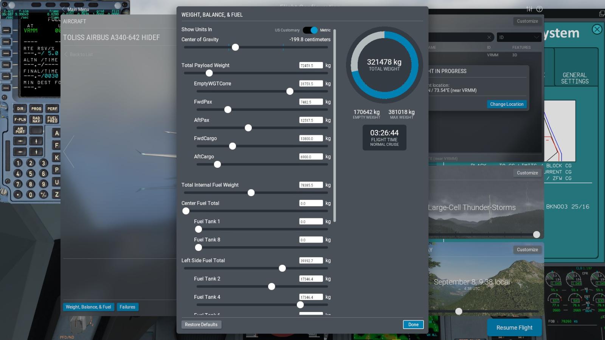Click the Total Payload Weight slider handle
Viewport: 605px width, 340px height.
click(209, 73)
